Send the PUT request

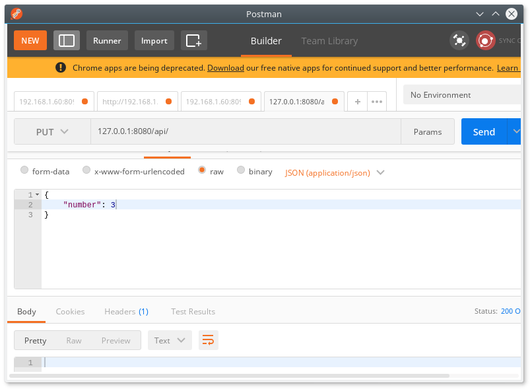[x=484, y=131]
